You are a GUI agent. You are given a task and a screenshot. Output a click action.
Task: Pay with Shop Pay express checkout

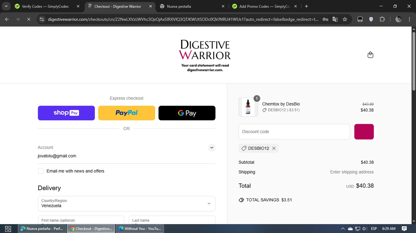(x=66, y=113)
